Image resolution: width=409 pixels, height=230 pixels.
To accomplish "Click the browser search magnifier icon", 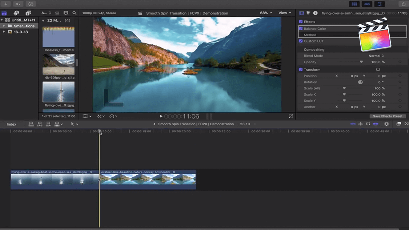I will click(x=75, y=13).
